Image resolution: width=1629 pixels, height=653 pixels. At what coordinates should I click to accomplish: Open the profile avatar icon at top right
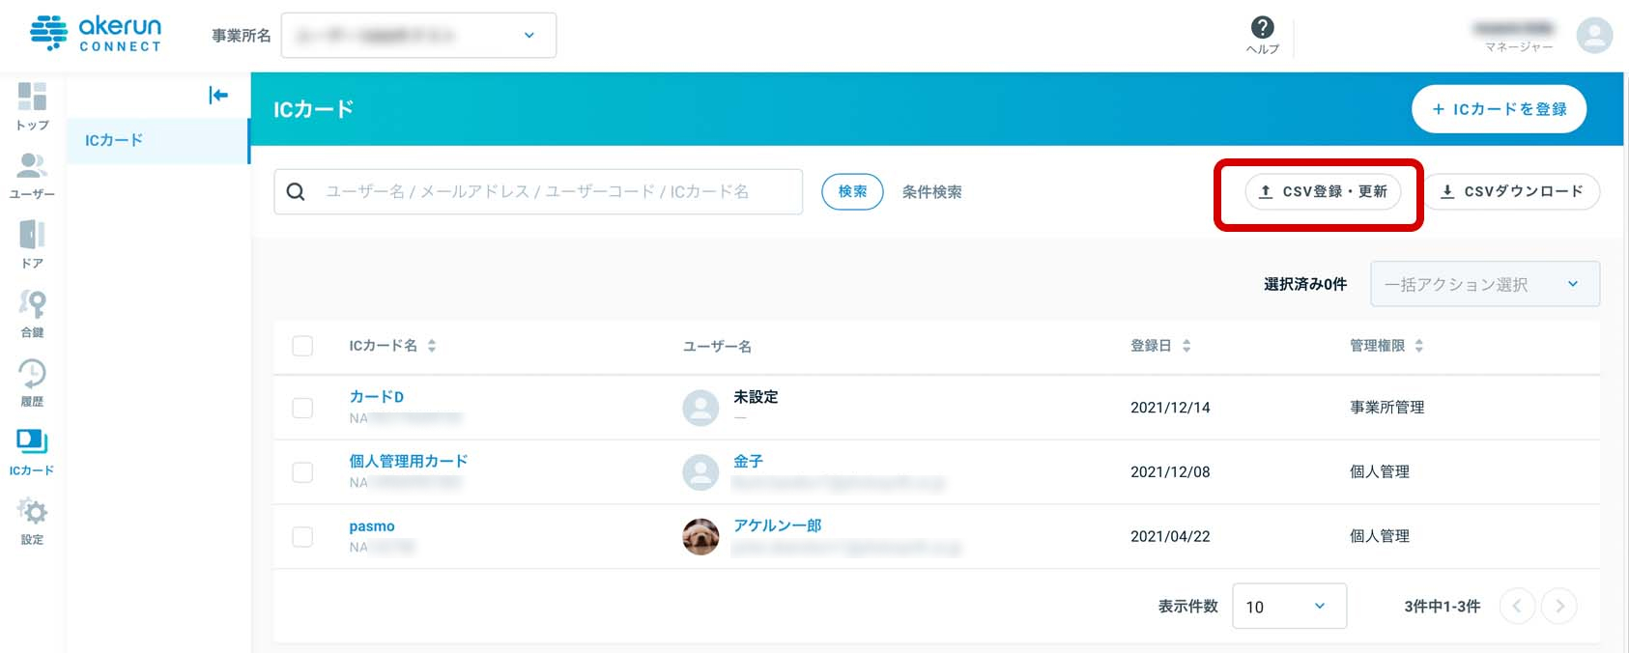[x=1594, y=36]
